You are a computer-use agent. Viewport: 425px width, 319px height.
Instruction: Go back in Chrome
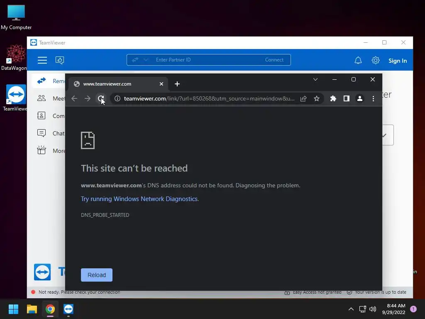(74, 98)
